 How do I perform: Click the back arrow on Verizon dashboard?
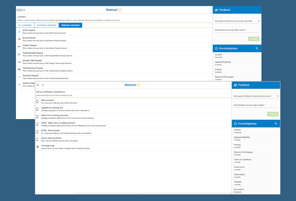click(43, 85)
